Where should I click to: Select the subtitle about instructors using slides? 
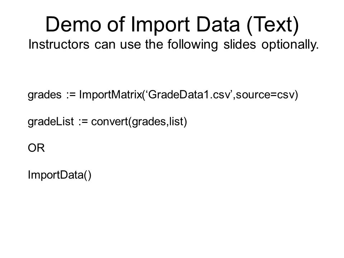[x=173, y=44]
